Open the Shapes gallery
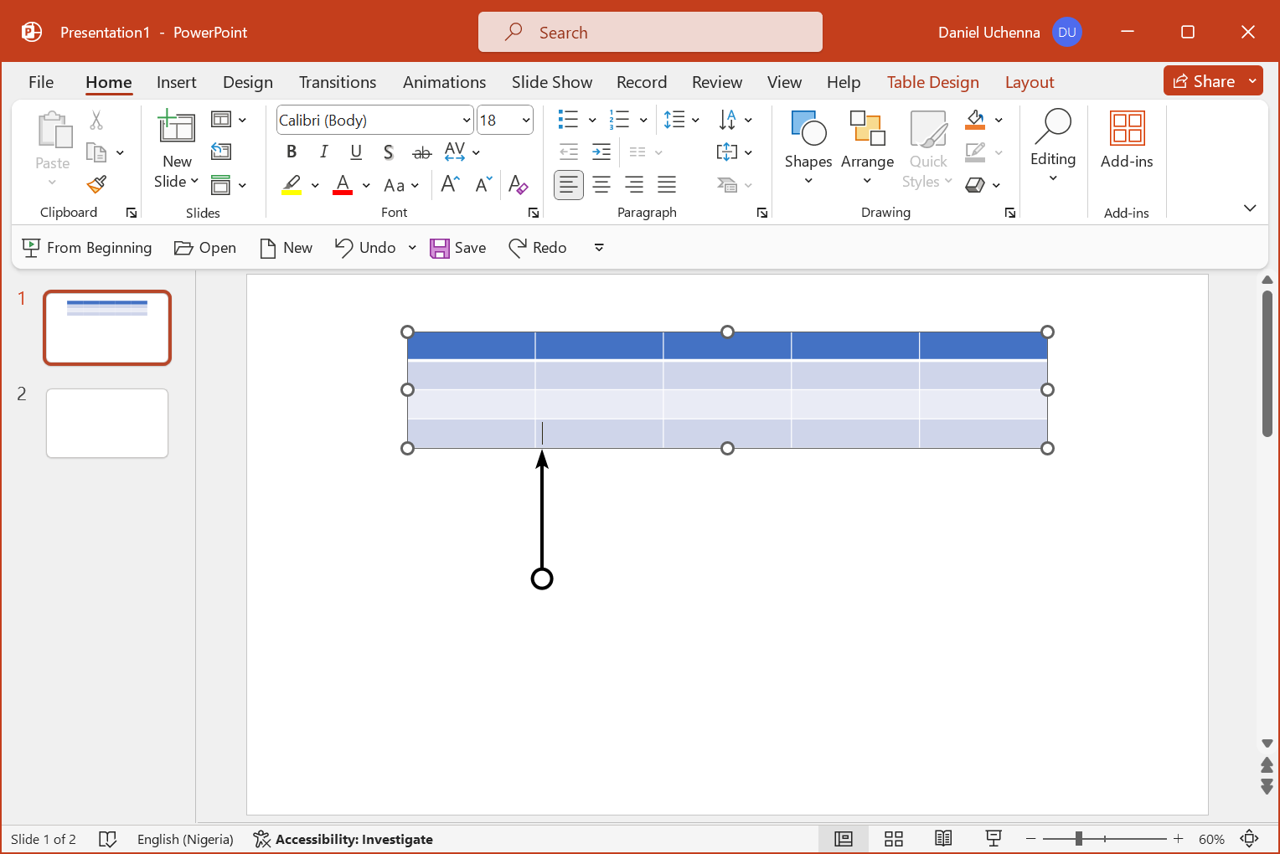This screenshot has height=854, width=1280. tap(808, 148)
